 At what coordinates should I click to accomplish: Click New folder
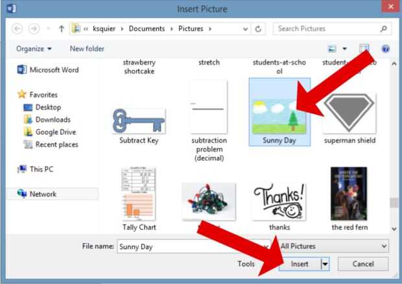pos(87,49)
